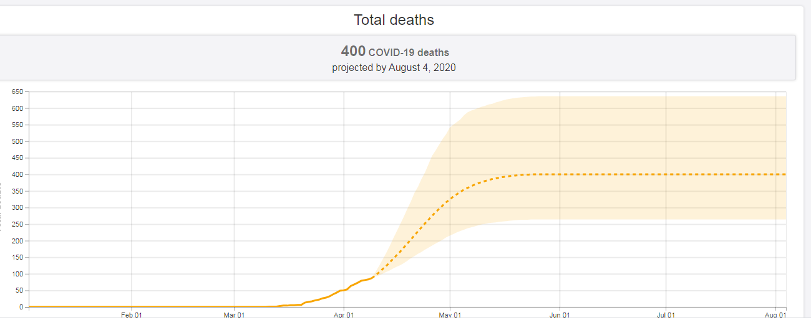Image resolution: width=811 pixels, height=320 pixels.
Task: Select the Jun 01 x-axis label
Action: (560, 315)
